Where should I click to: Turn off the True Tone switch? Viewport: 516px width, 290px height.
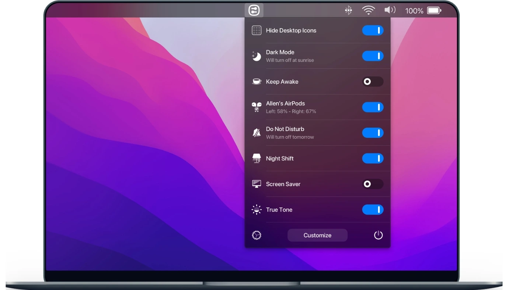pos(373,209)
